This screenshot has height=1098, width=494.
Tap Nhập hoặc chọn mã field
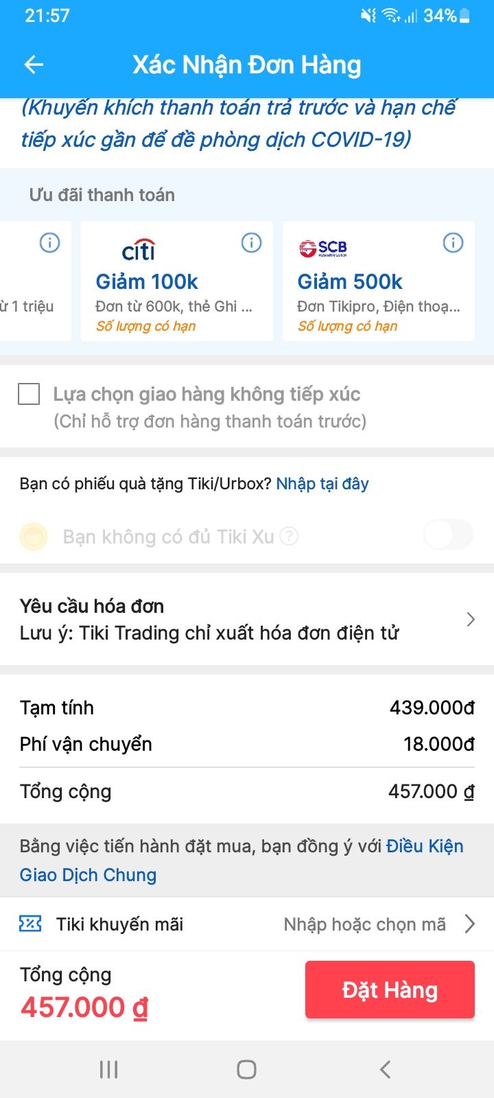(364, 924)
